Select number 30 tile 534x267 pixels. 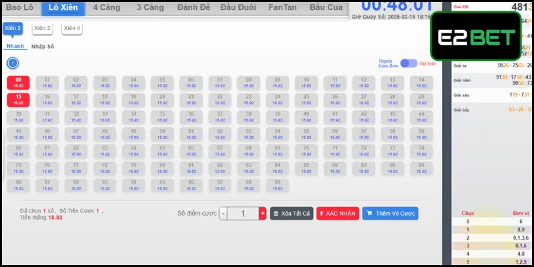tap(19, 117)
